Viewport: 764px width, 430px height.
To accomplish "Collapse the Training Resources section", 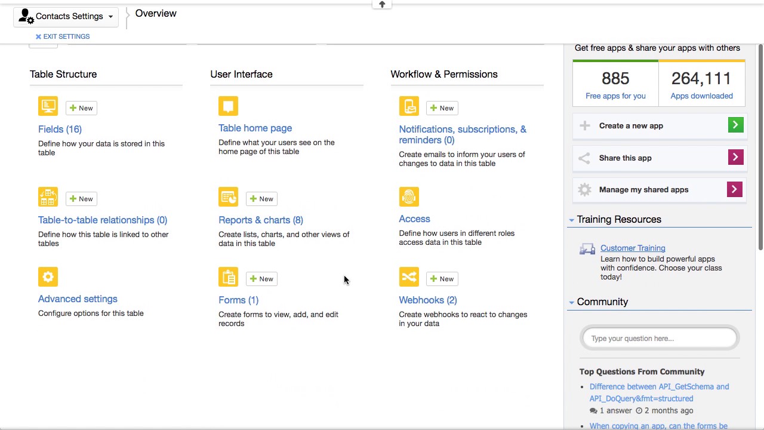I will [x=572, y=220].
